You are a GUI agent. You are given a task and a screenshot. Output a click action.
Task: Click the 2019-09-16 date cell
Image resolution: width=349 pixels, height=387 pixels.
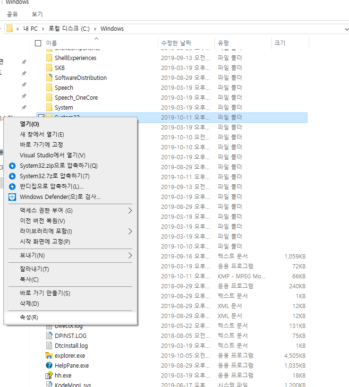(x=185, y=257)
